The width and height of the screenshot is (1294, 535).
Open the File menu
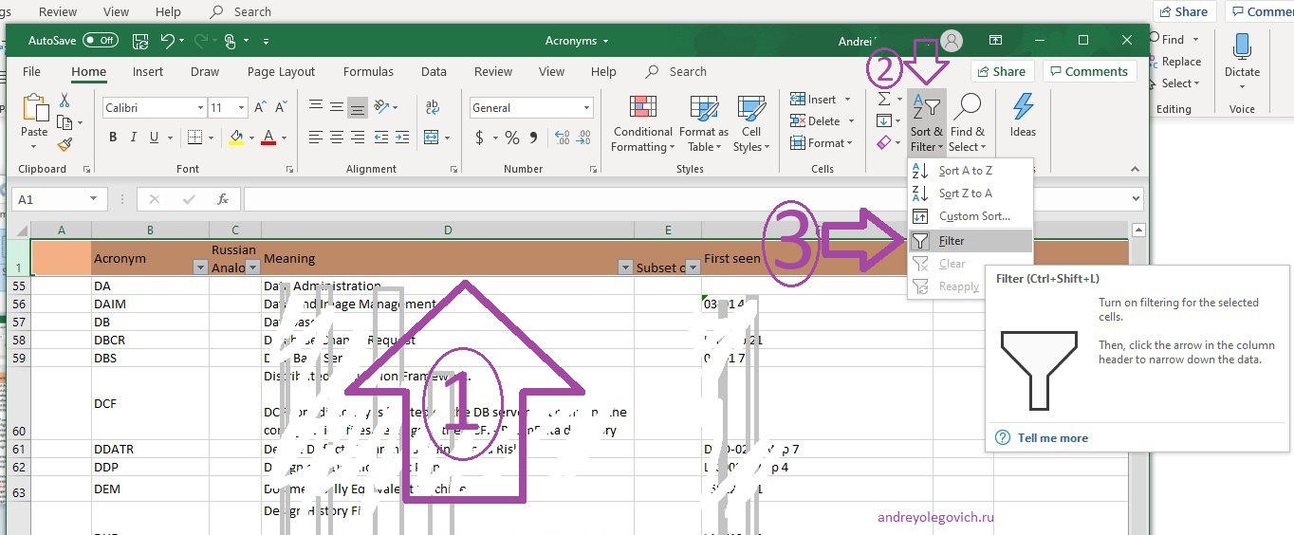[31, 71]
